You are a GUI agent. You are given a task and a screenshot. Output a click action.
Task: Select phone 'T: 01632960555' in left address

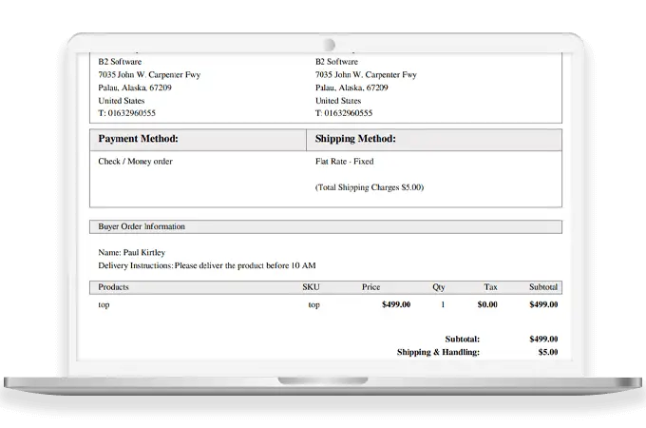click(x=127, y=113)
